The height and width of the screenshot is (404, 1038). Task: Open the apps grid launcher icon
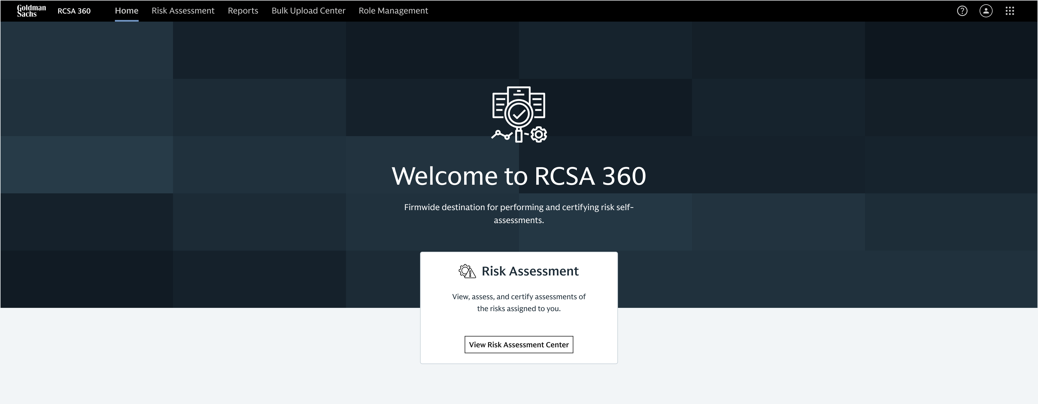tap(1010, 11)
